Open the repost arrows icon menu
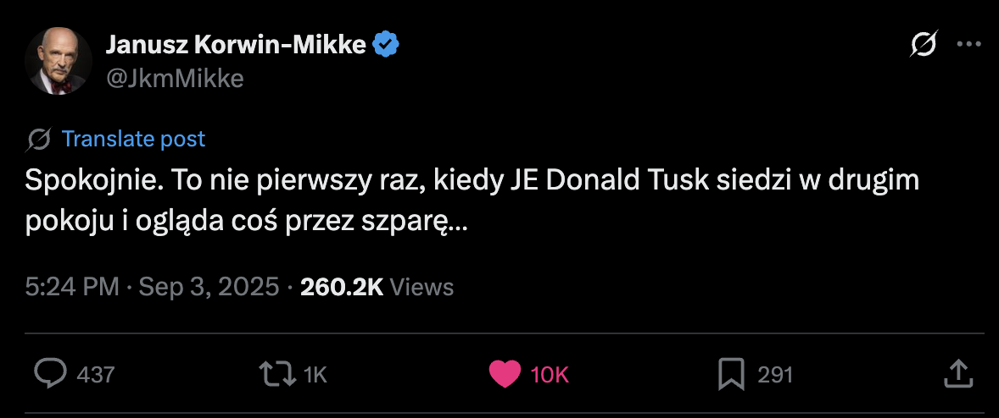 (x=276, y=374)
